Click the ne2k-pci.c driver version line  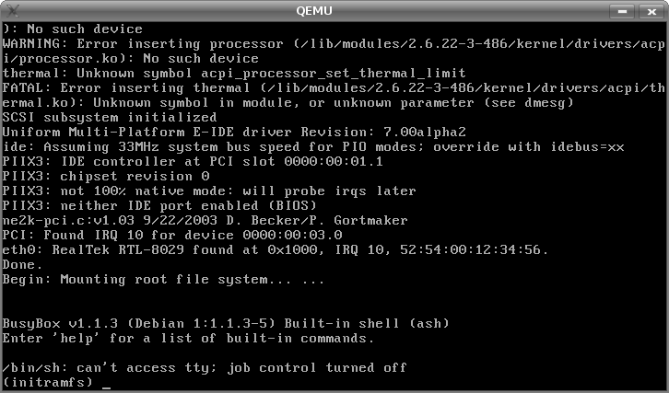pyautogui.click(x=205, y=220)
